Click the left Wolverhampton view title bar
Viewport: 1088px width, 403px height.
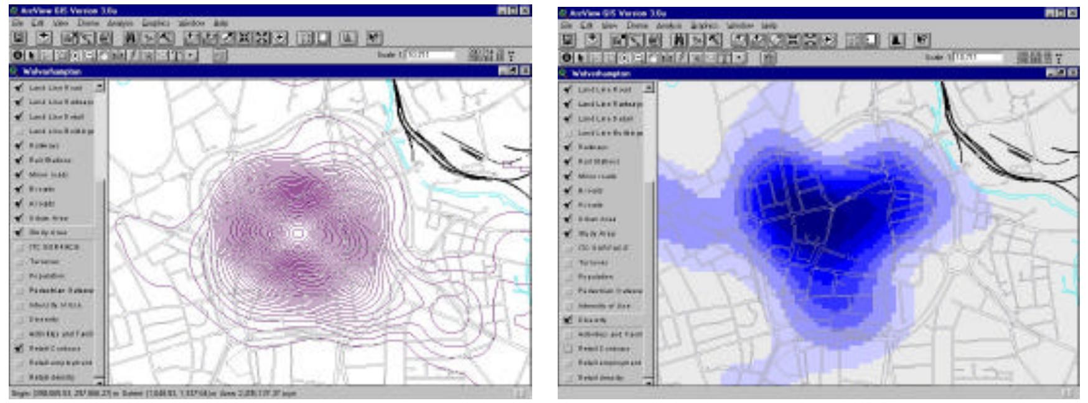270,71
